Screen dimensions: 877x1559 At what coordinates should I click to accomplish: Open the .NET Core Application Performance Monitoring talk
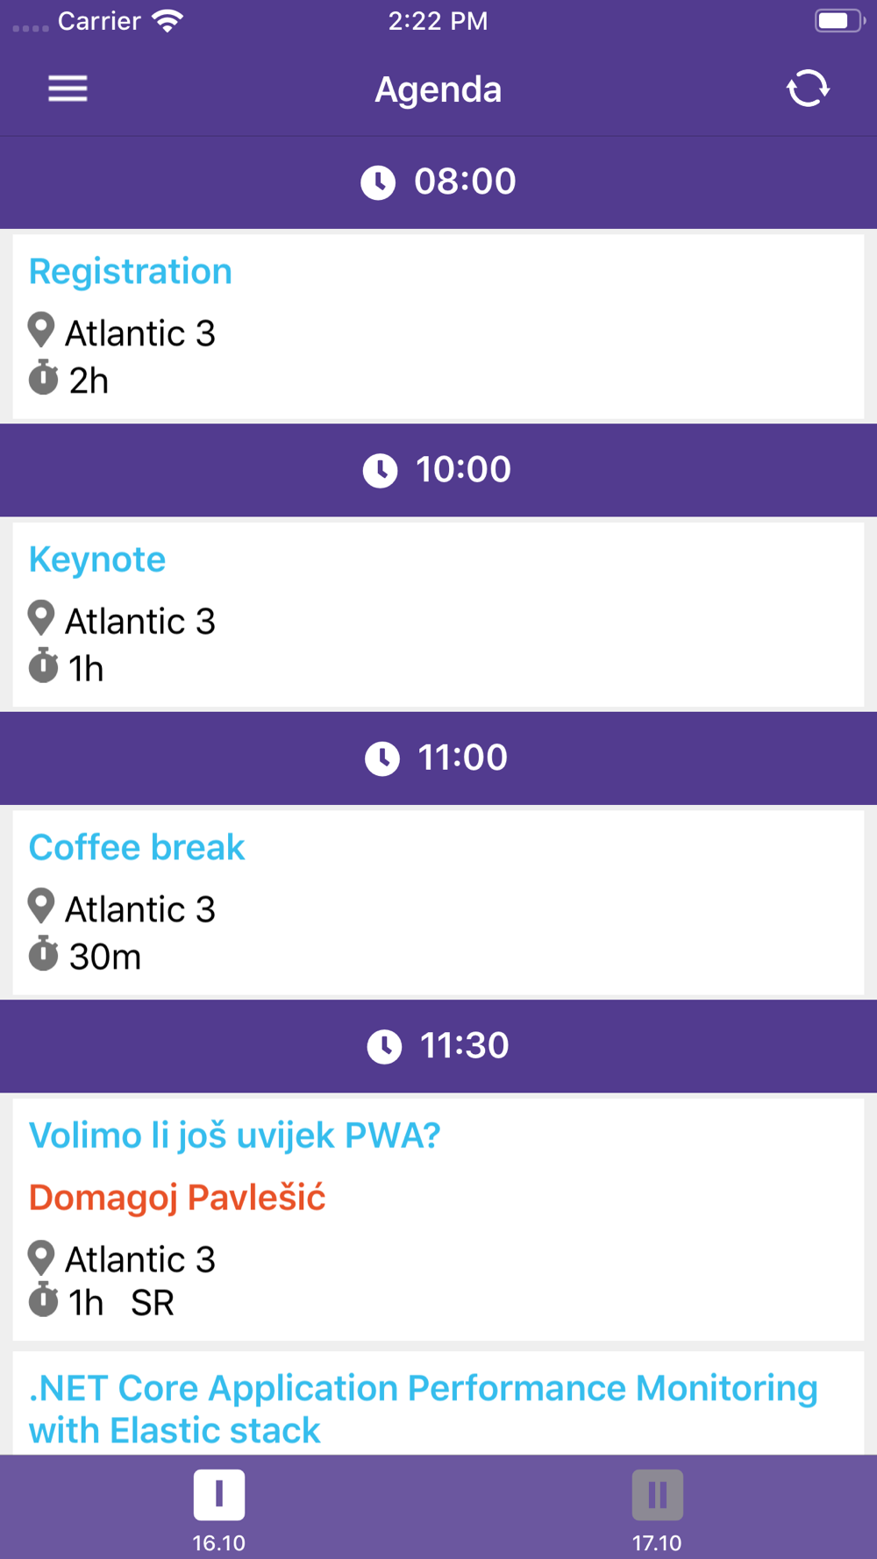tap(423, 1408)
